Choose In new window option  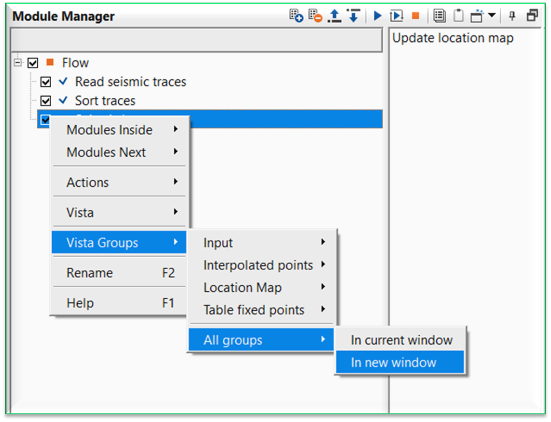[394, 363]
